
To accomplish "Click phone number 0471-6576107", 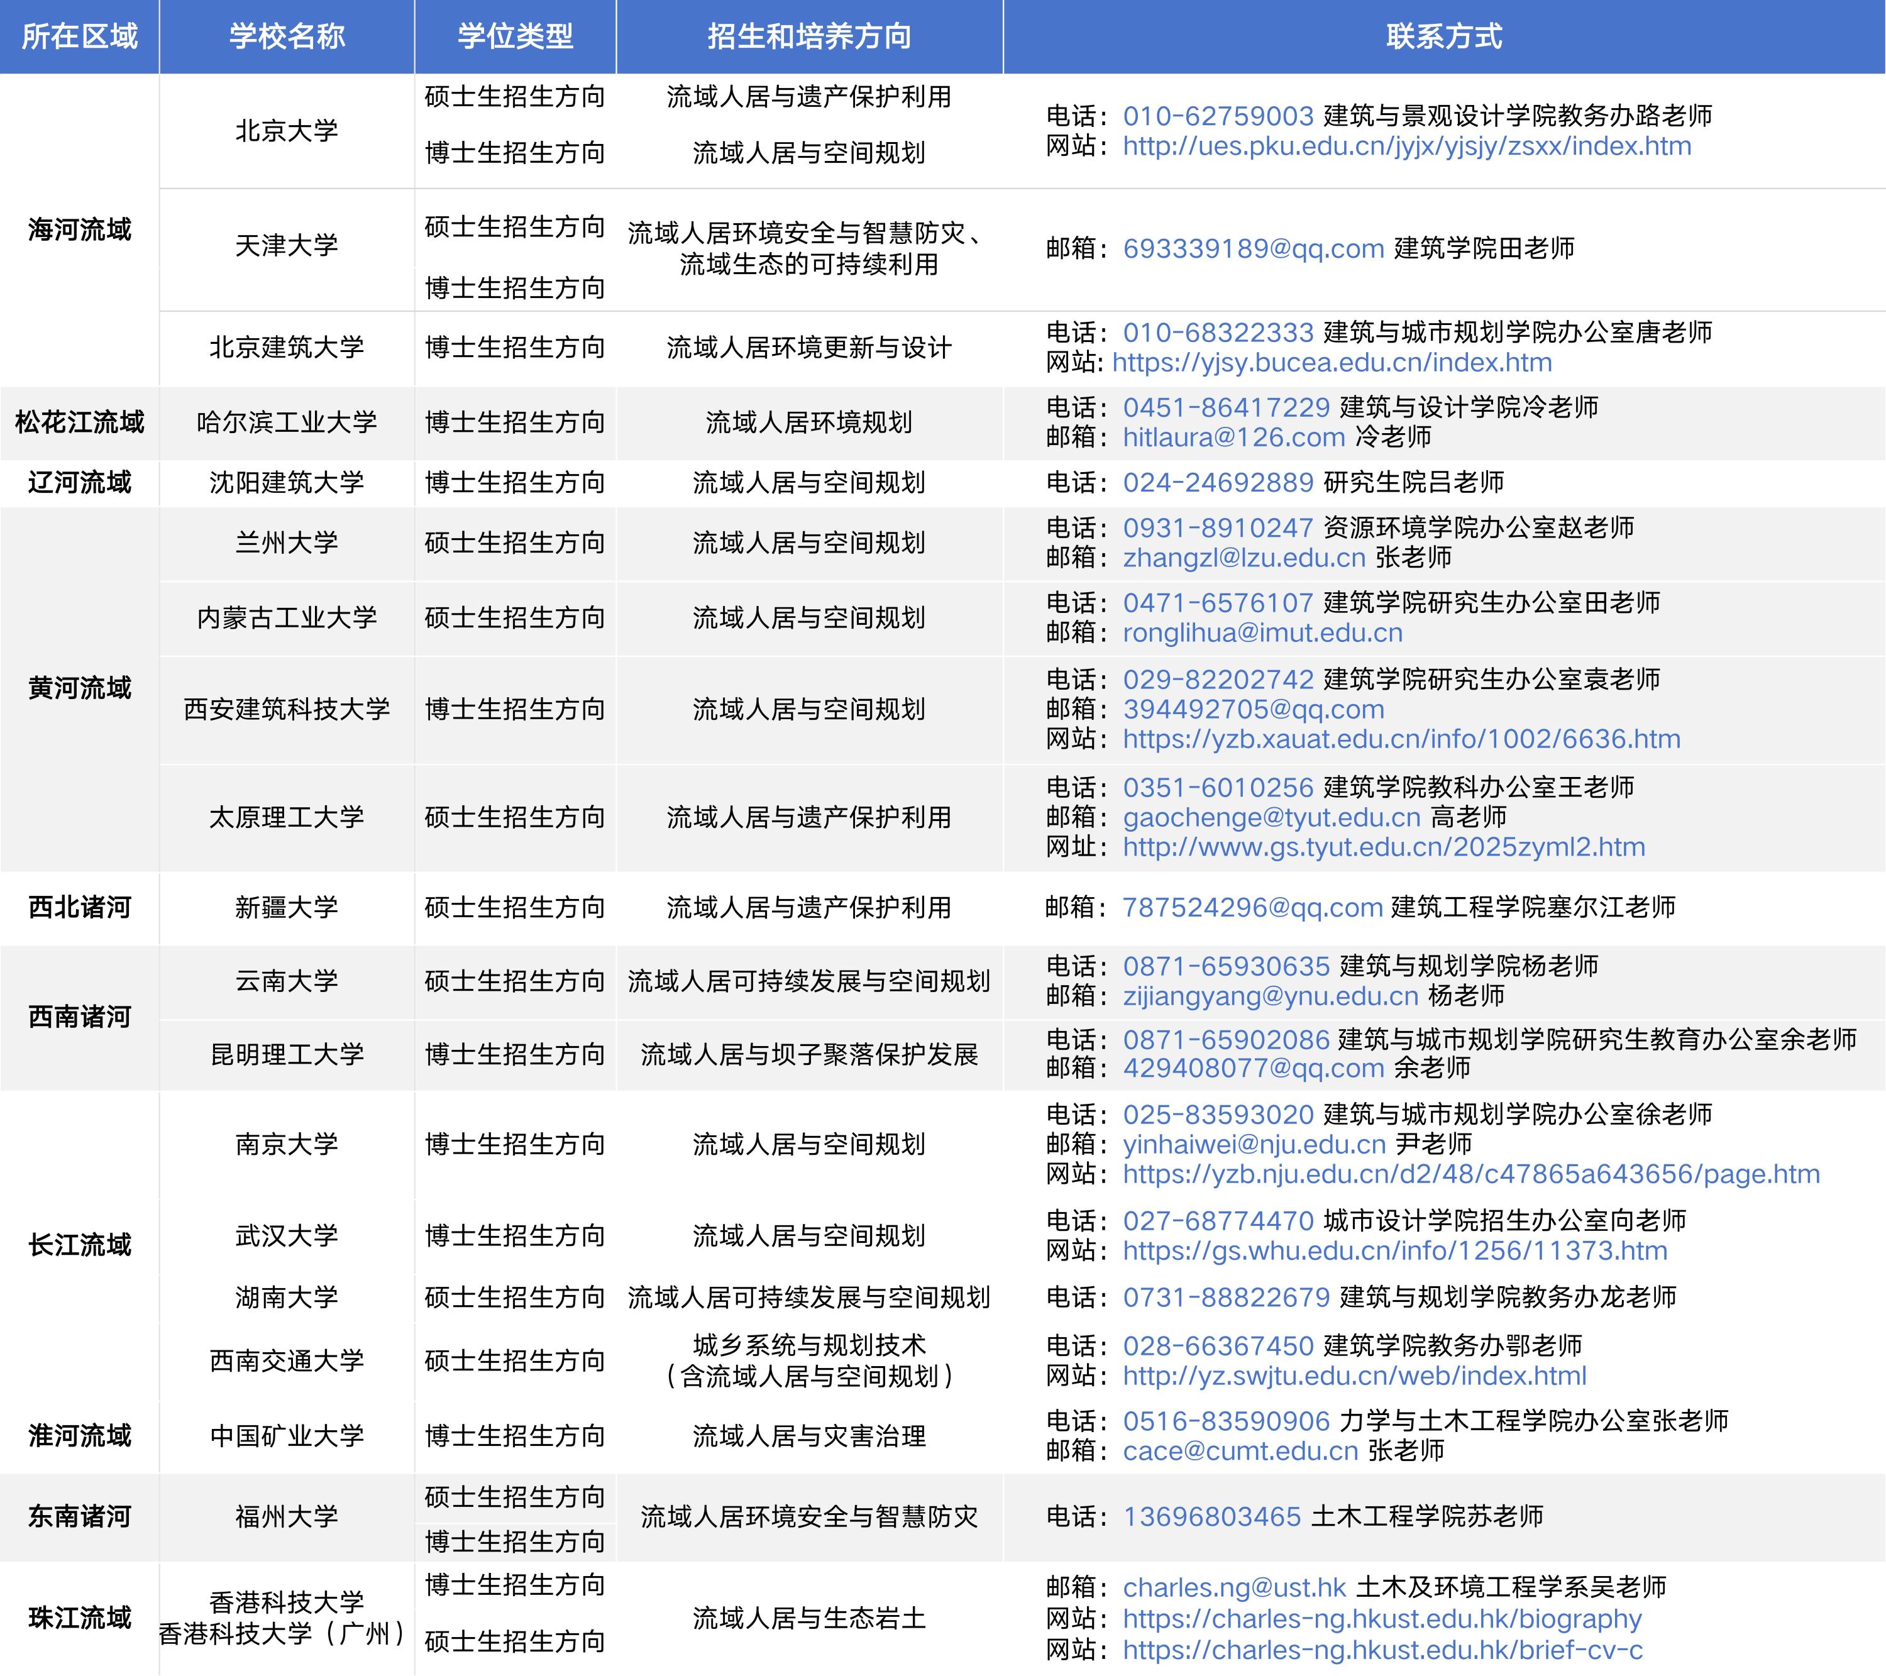I will 1218,603.
